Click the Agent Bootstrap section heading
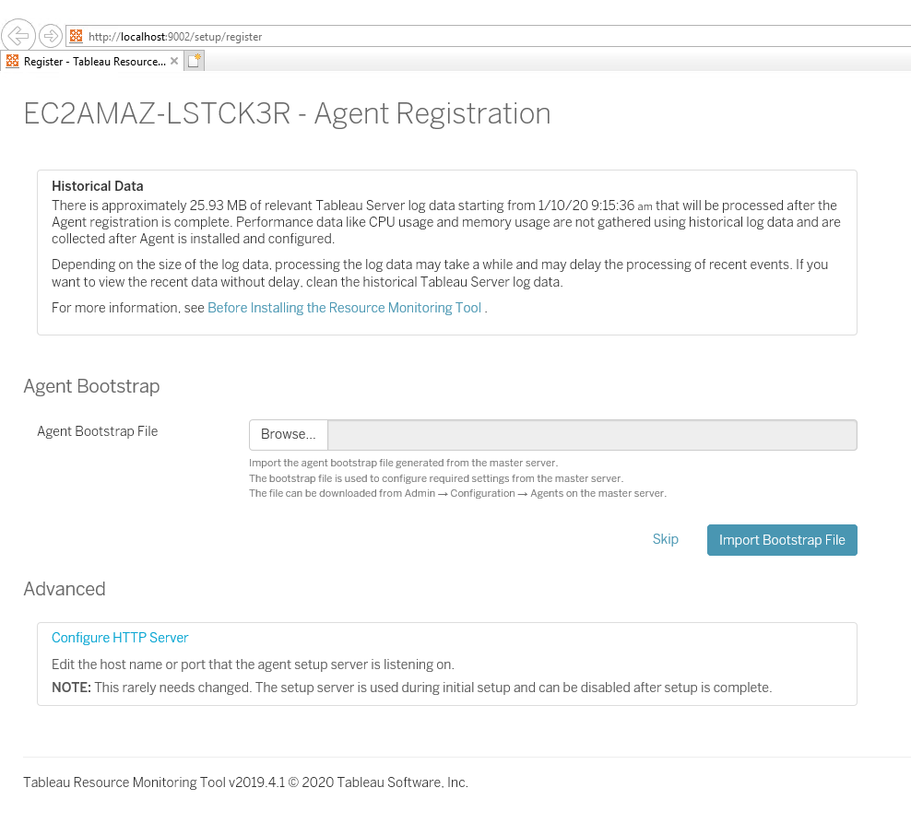This screenshot has height=835, width=911. click(91, 386)
